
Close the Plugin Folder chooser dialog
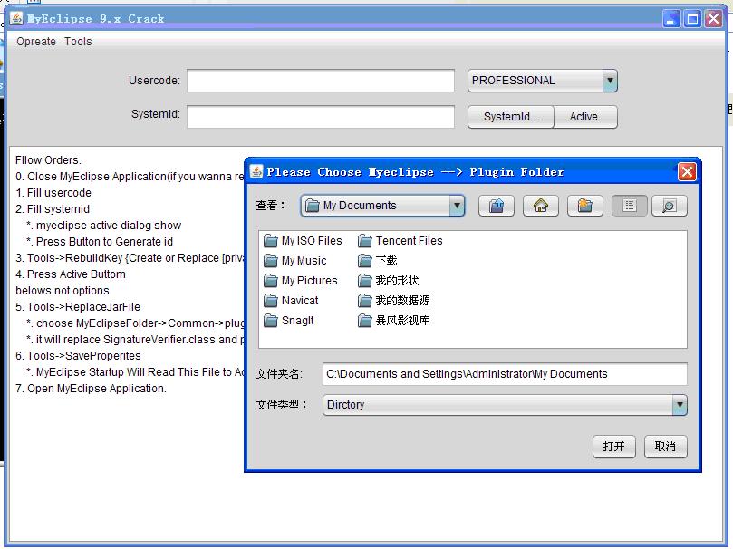coord(687,171)
